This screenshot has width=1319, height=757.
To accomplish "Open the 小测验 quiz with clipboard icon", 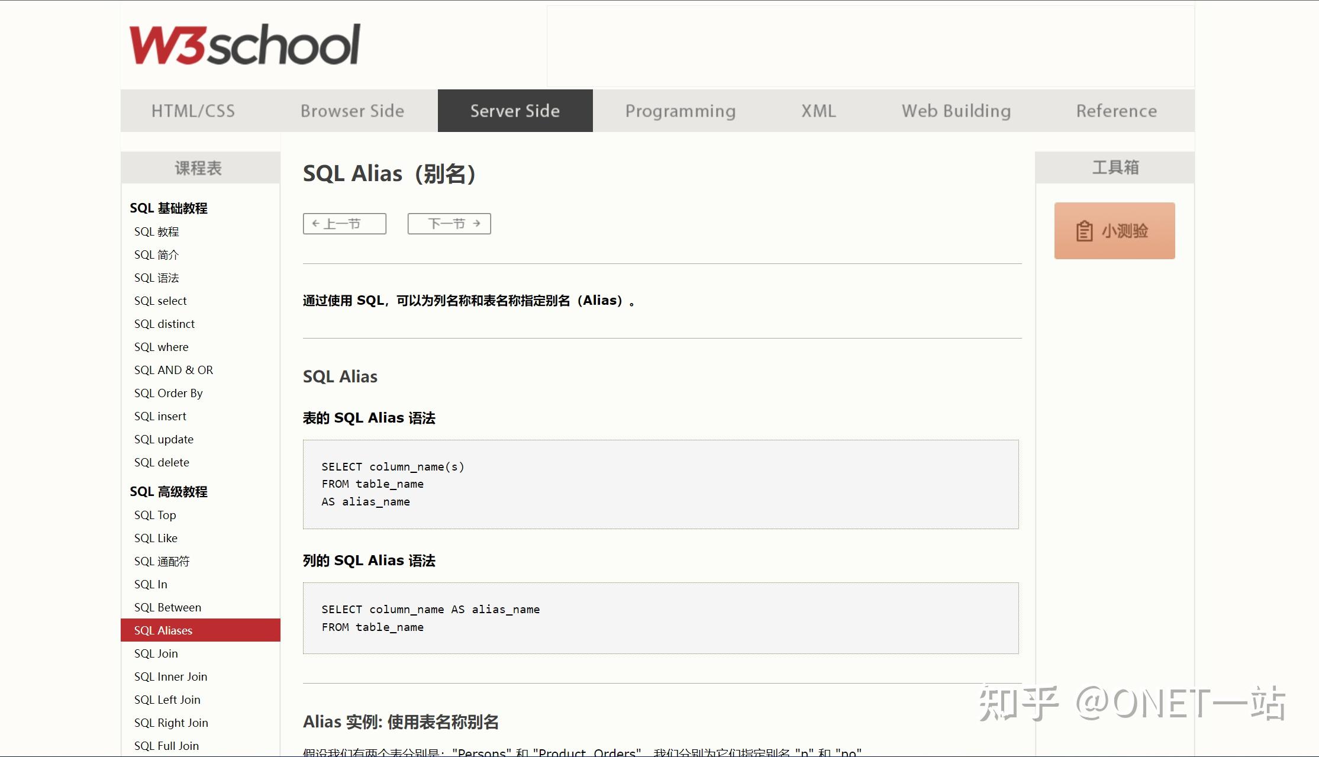I will 1114,230.
